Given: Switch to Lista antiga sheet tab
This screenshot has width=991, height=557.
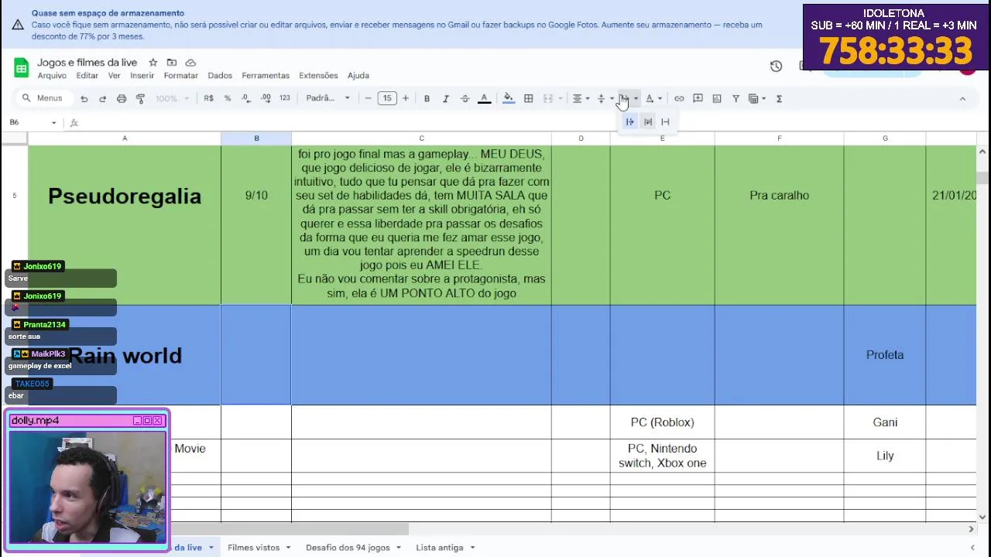Looking at the screenshot, I should click(440, 548).
